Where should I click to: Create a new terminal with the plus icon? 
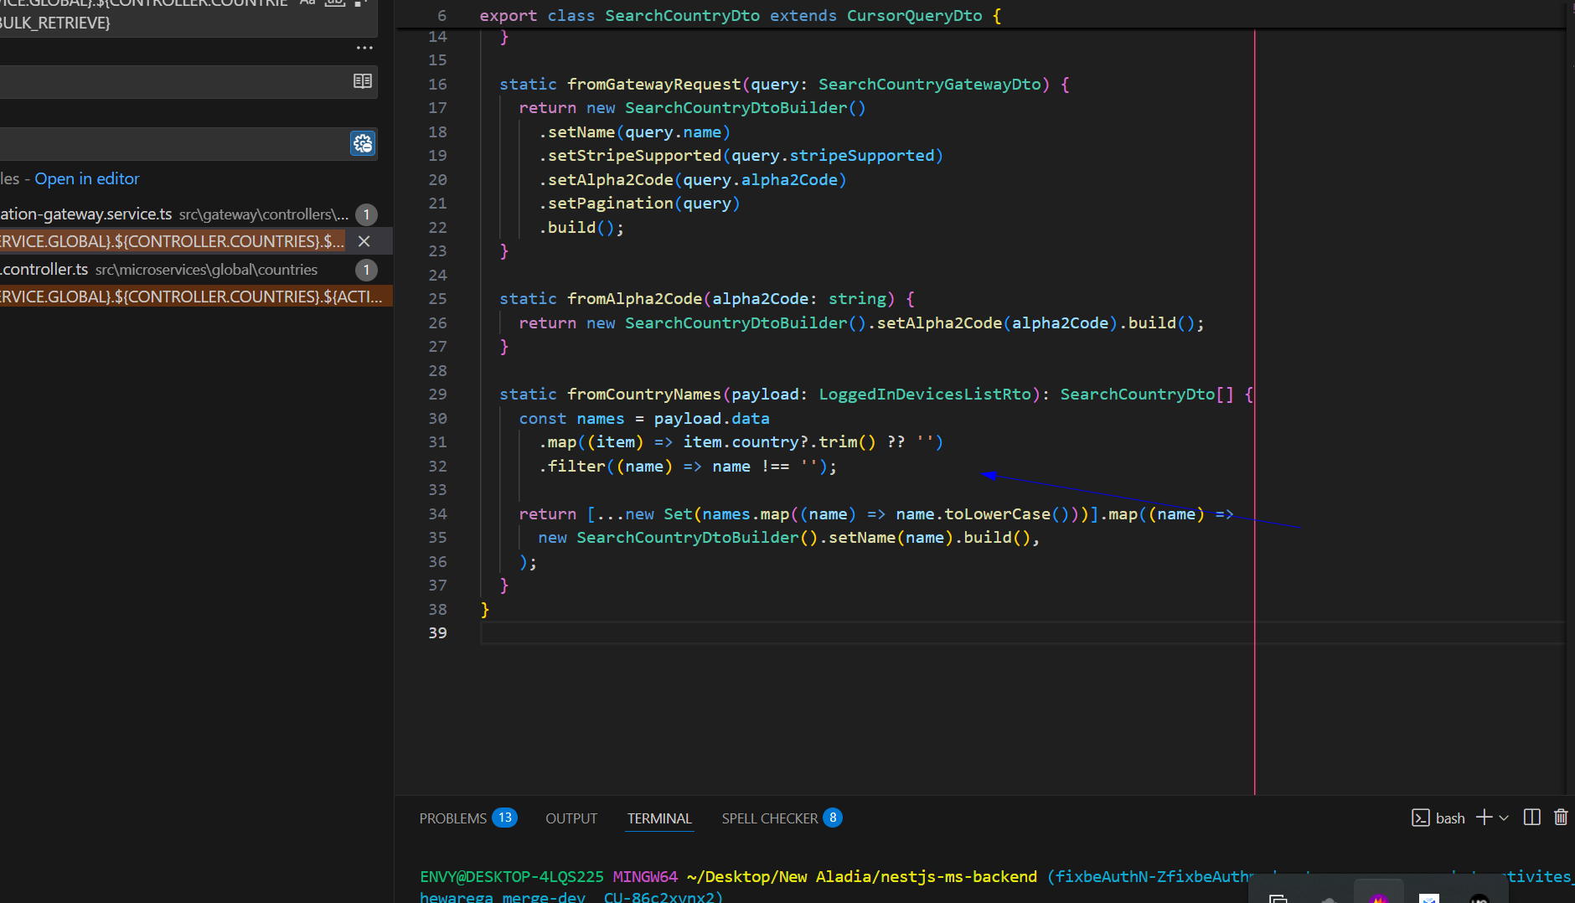coord(1484,818)
